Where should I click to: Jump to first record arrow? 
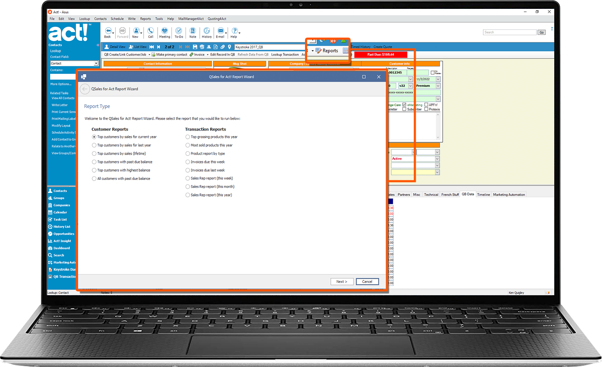(x=152, y=47)
